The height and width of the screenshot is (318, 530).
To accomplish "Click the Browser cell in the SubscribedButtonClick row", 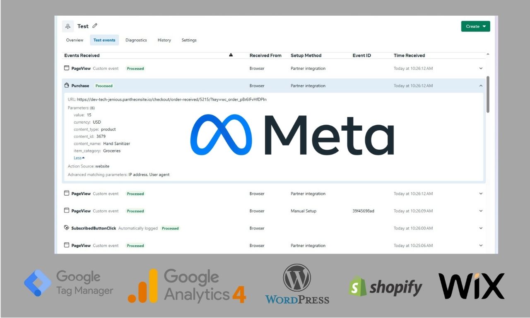I will (x=257, y=228).
